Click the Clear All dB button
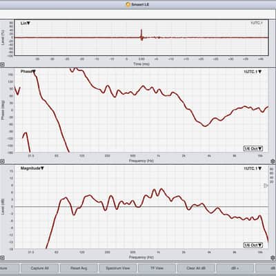The height and width of the screenshot is (276, 276). click(196, 268)
